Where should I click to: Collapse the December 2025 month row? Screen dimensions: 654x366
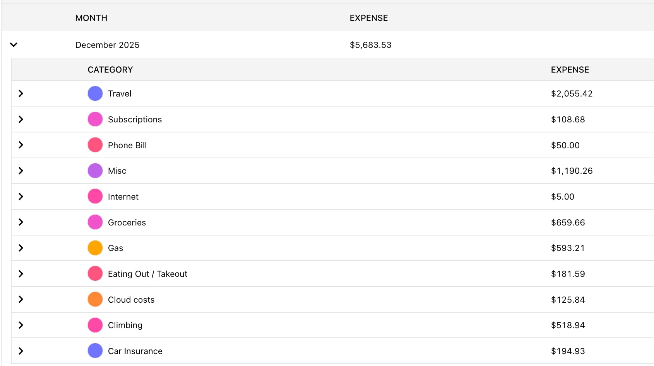coord(14,45)
